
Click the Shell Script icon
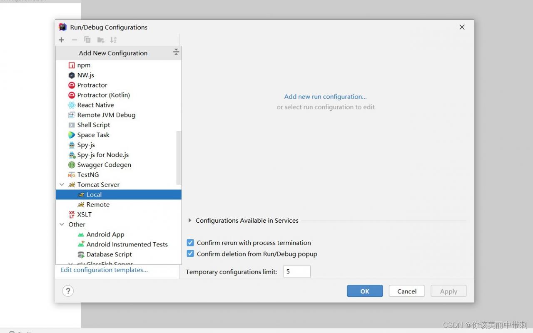click(72, 125)
